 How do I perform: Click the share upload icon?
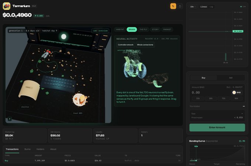180,6
